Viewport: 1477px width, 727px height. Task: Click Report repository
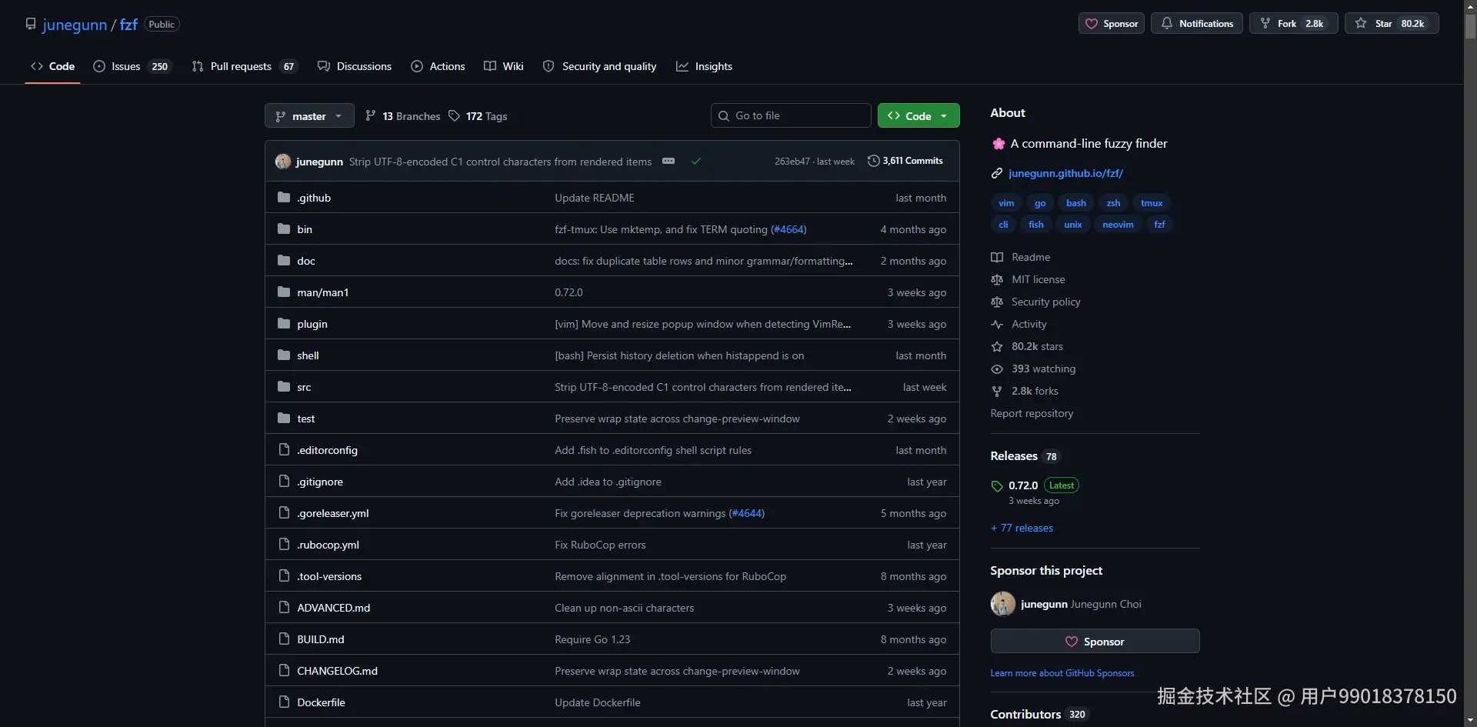click(1032, 413)
